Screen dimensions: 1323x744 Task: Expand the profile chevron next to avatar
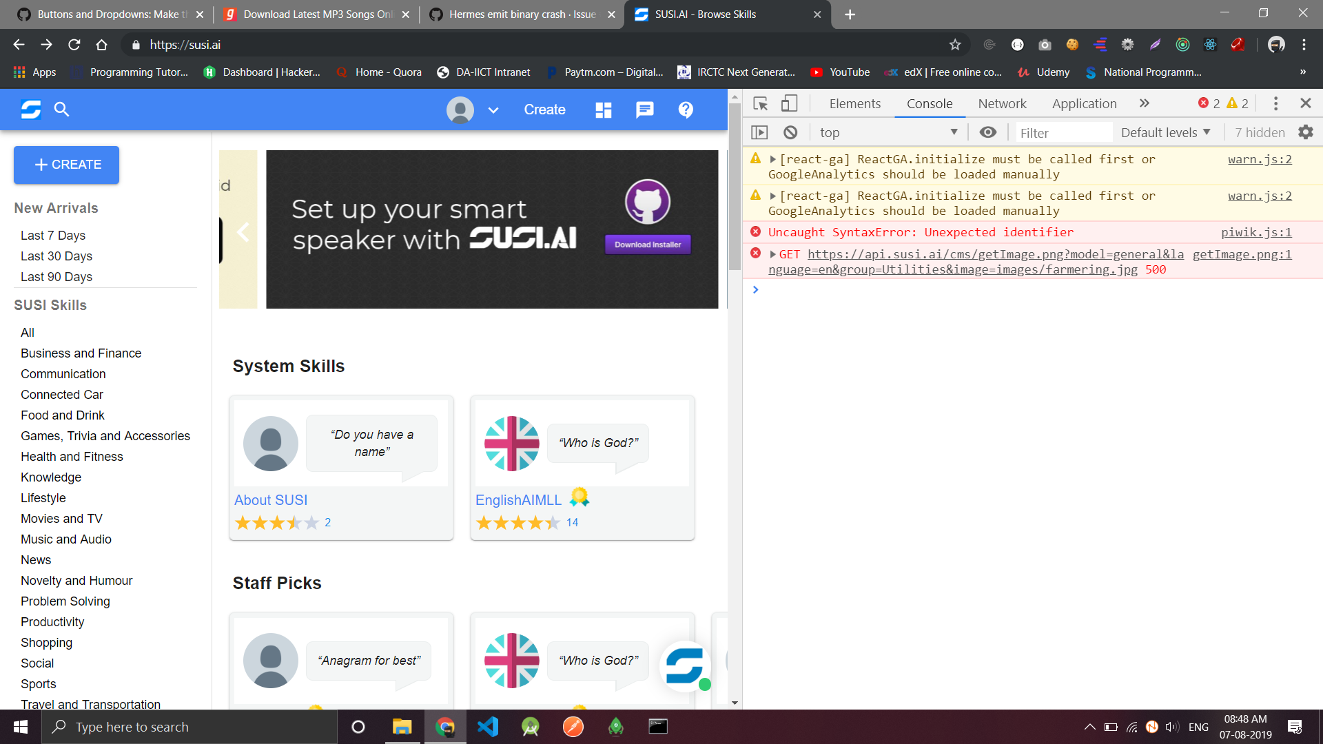493,110
